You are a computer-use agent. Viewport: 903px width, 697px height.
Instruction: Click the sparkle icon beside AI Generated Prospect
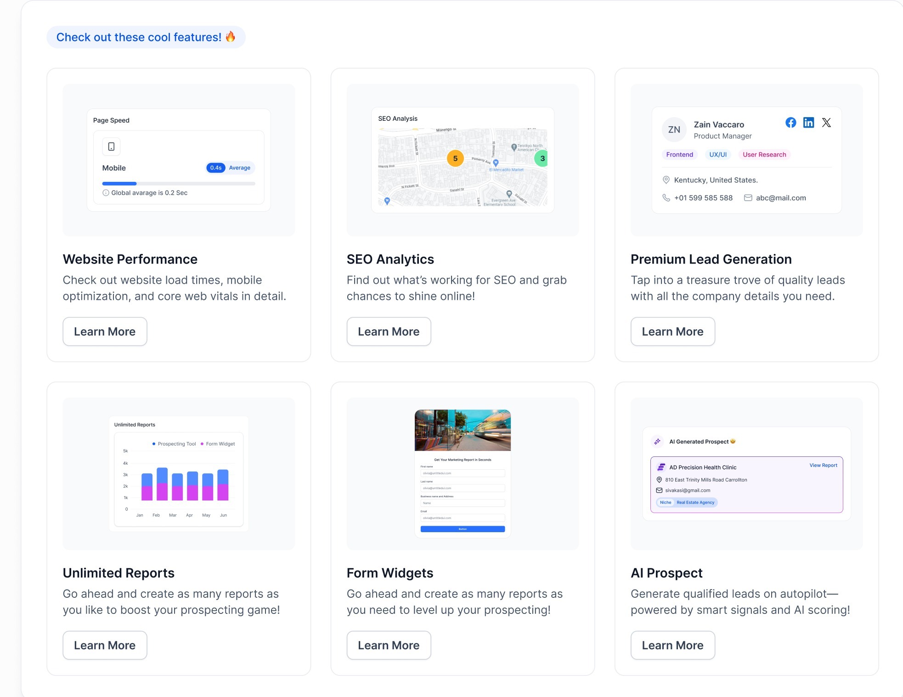(x=657, y=441)
